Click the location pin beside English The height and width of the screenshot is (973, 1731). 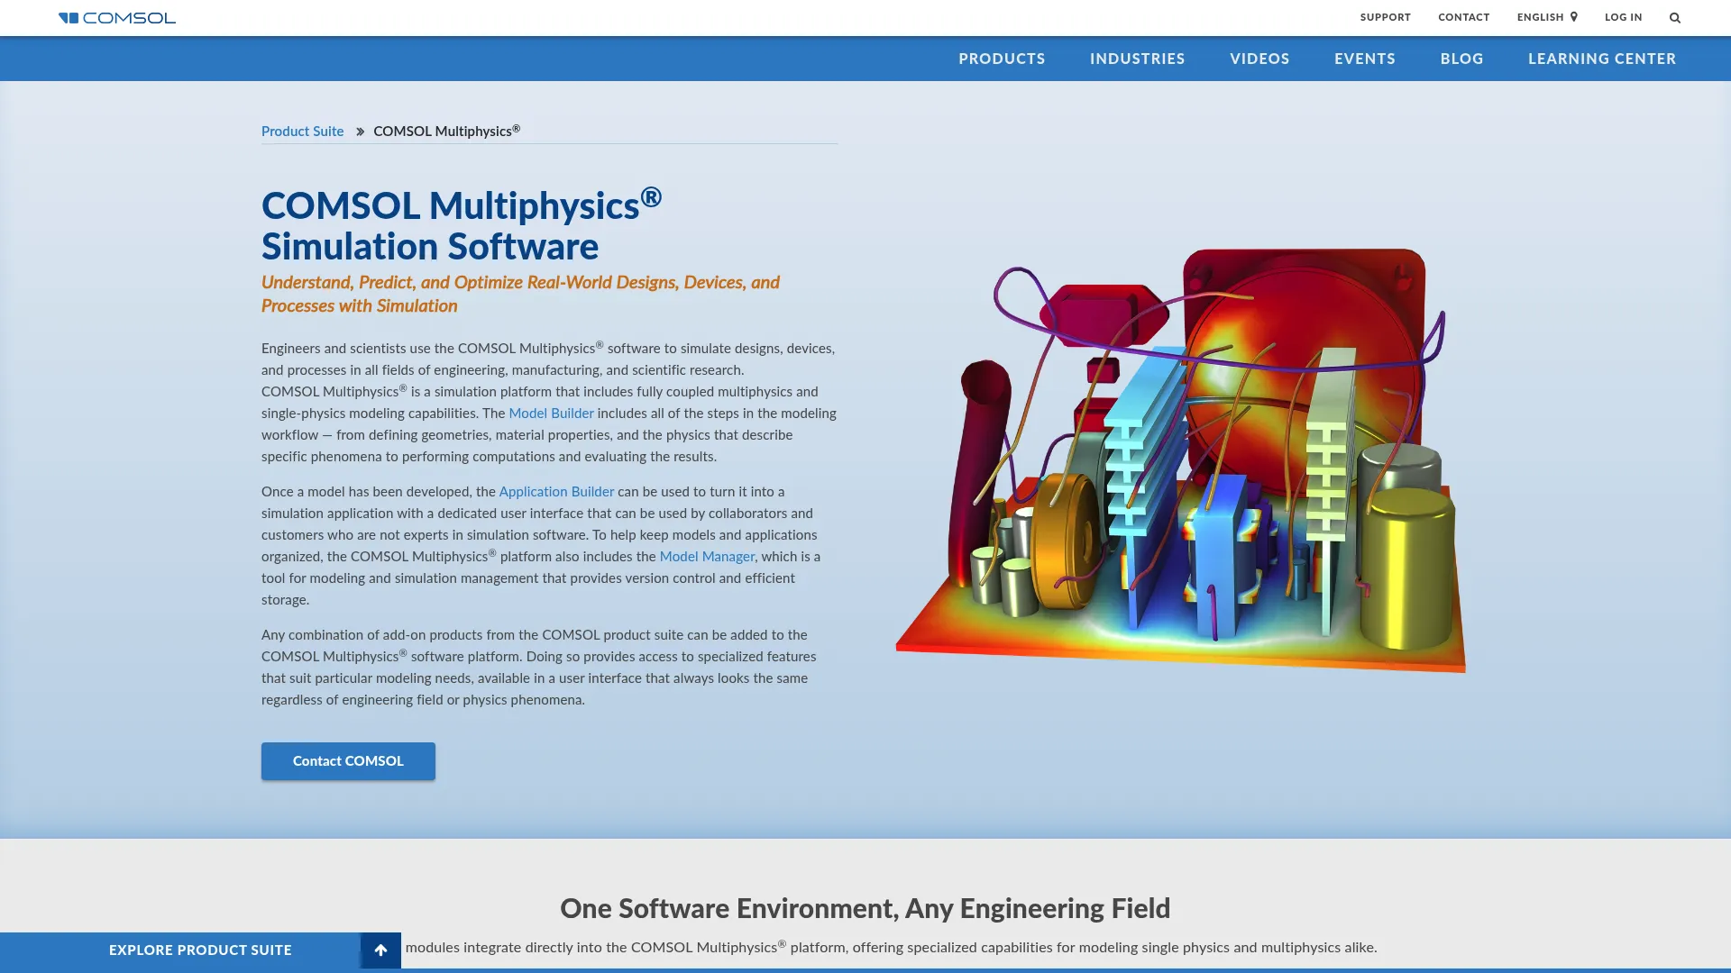pos(1574,17)
